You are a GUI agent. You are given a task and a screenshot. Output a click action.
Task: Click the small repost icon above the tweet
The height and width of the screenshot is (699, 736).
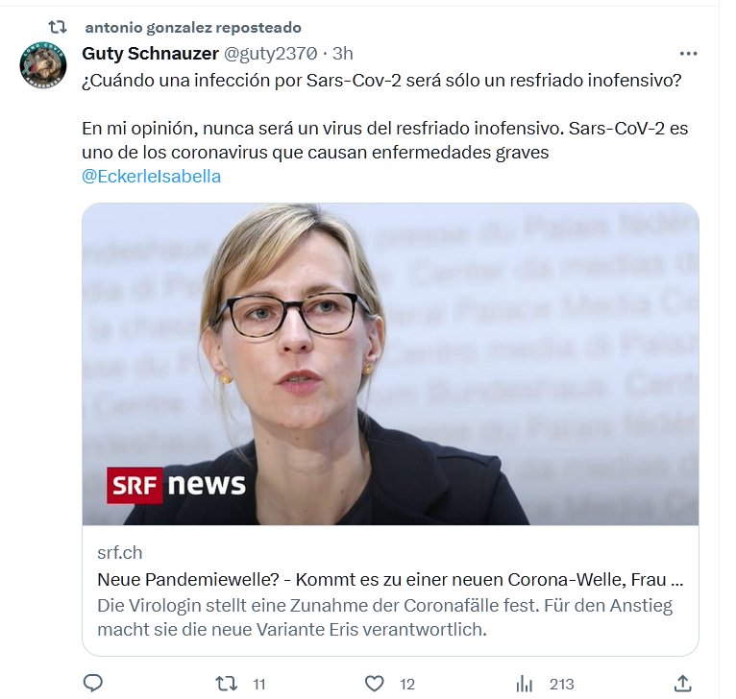tap(59, 28)
